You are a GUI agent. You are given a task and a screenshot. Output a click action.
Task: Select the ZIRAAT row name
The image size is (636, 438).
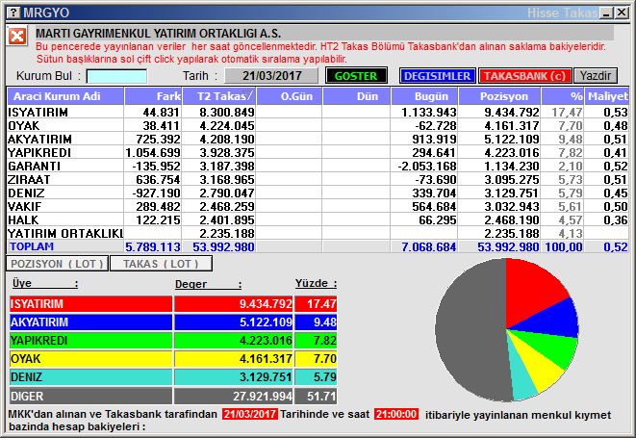pyautogui.click(x=29, y=179)
